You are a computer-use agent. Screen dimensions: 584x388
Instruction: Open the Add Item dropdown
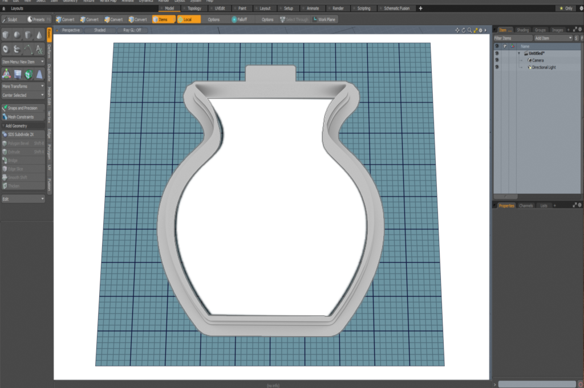pos(553,38)
